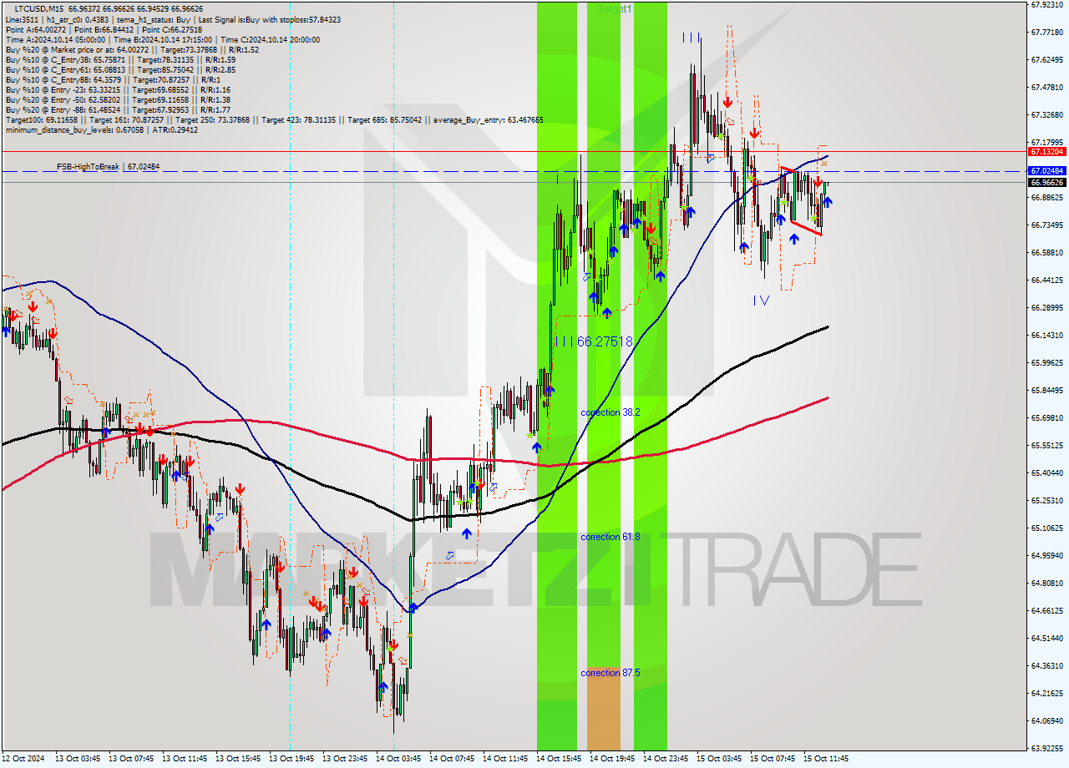Click the 63.92255 price scale value
This screenshot has width=1069, height=768.
point(1047,749)
